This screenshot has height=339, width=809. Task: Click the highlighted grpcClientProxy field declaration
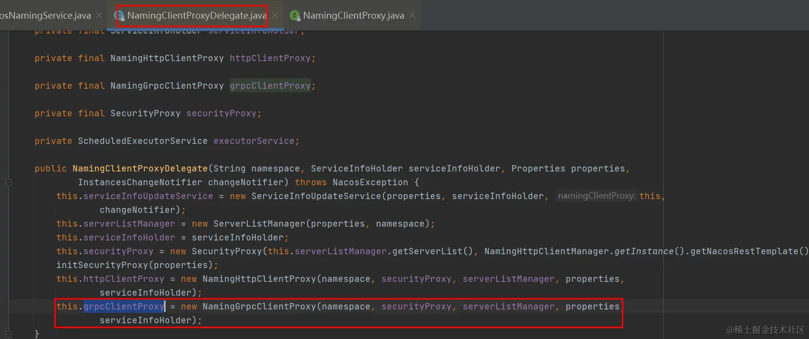click(270, 86)
